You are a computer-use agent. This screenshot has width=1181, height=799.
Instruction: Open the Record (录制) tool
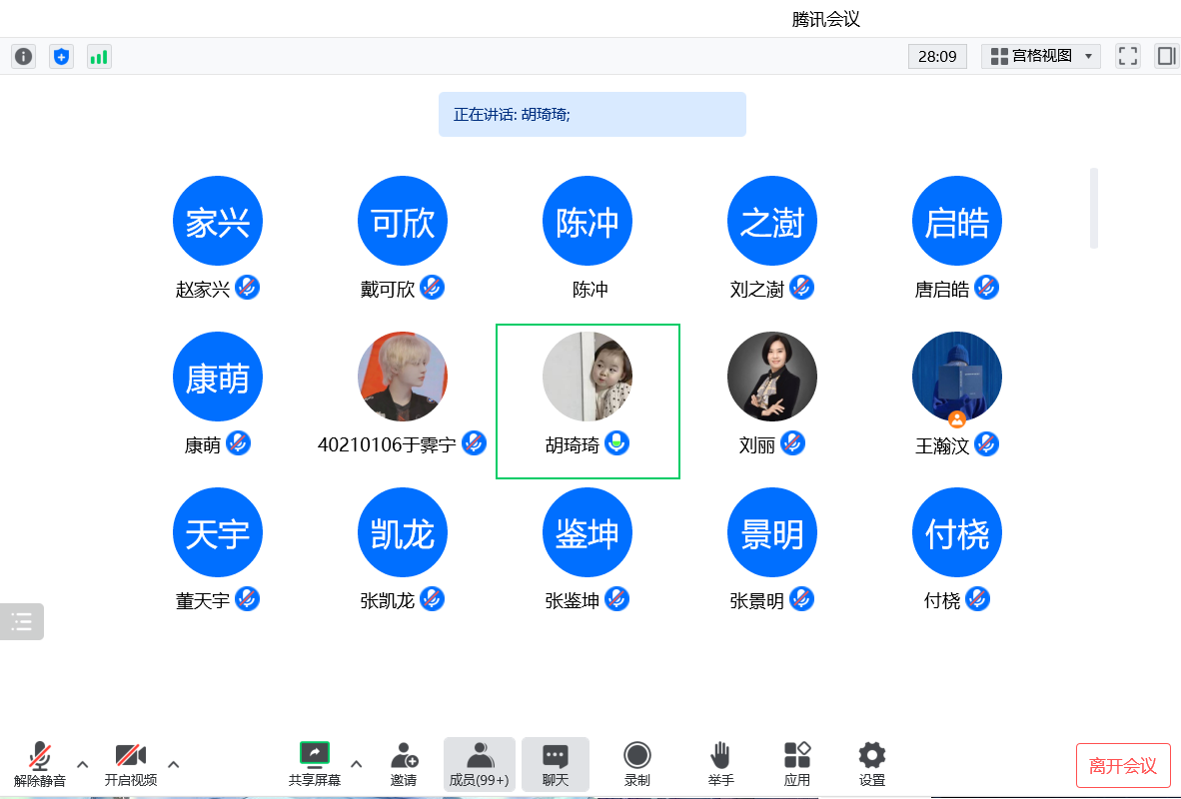(636, 764)
